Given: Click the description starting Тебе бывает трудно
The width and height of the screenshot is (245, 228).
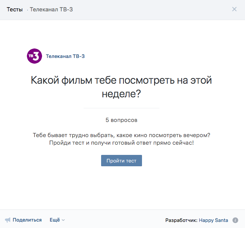Looking at the screenshot, I should [x=122, y=139].
